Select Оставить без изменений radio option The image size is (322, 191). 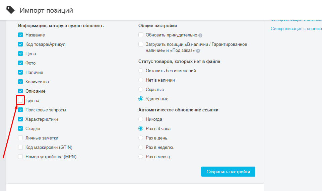tap(141, 71)
